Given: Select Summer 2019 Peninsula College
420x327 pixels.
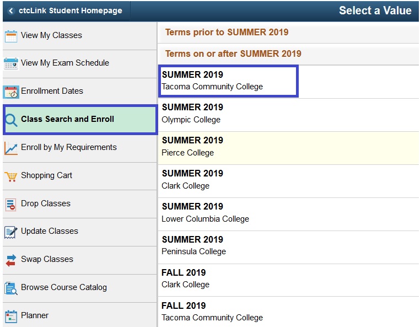Looking at the screenshot, I should [288, 247].
